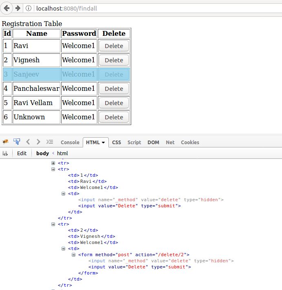Select html in the breadcrumb path
282x290 pixels.
click(62, 153)
